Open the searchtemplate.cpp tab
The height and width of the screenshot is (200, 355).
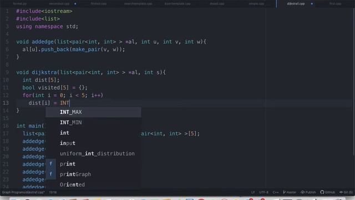[138, 4]
